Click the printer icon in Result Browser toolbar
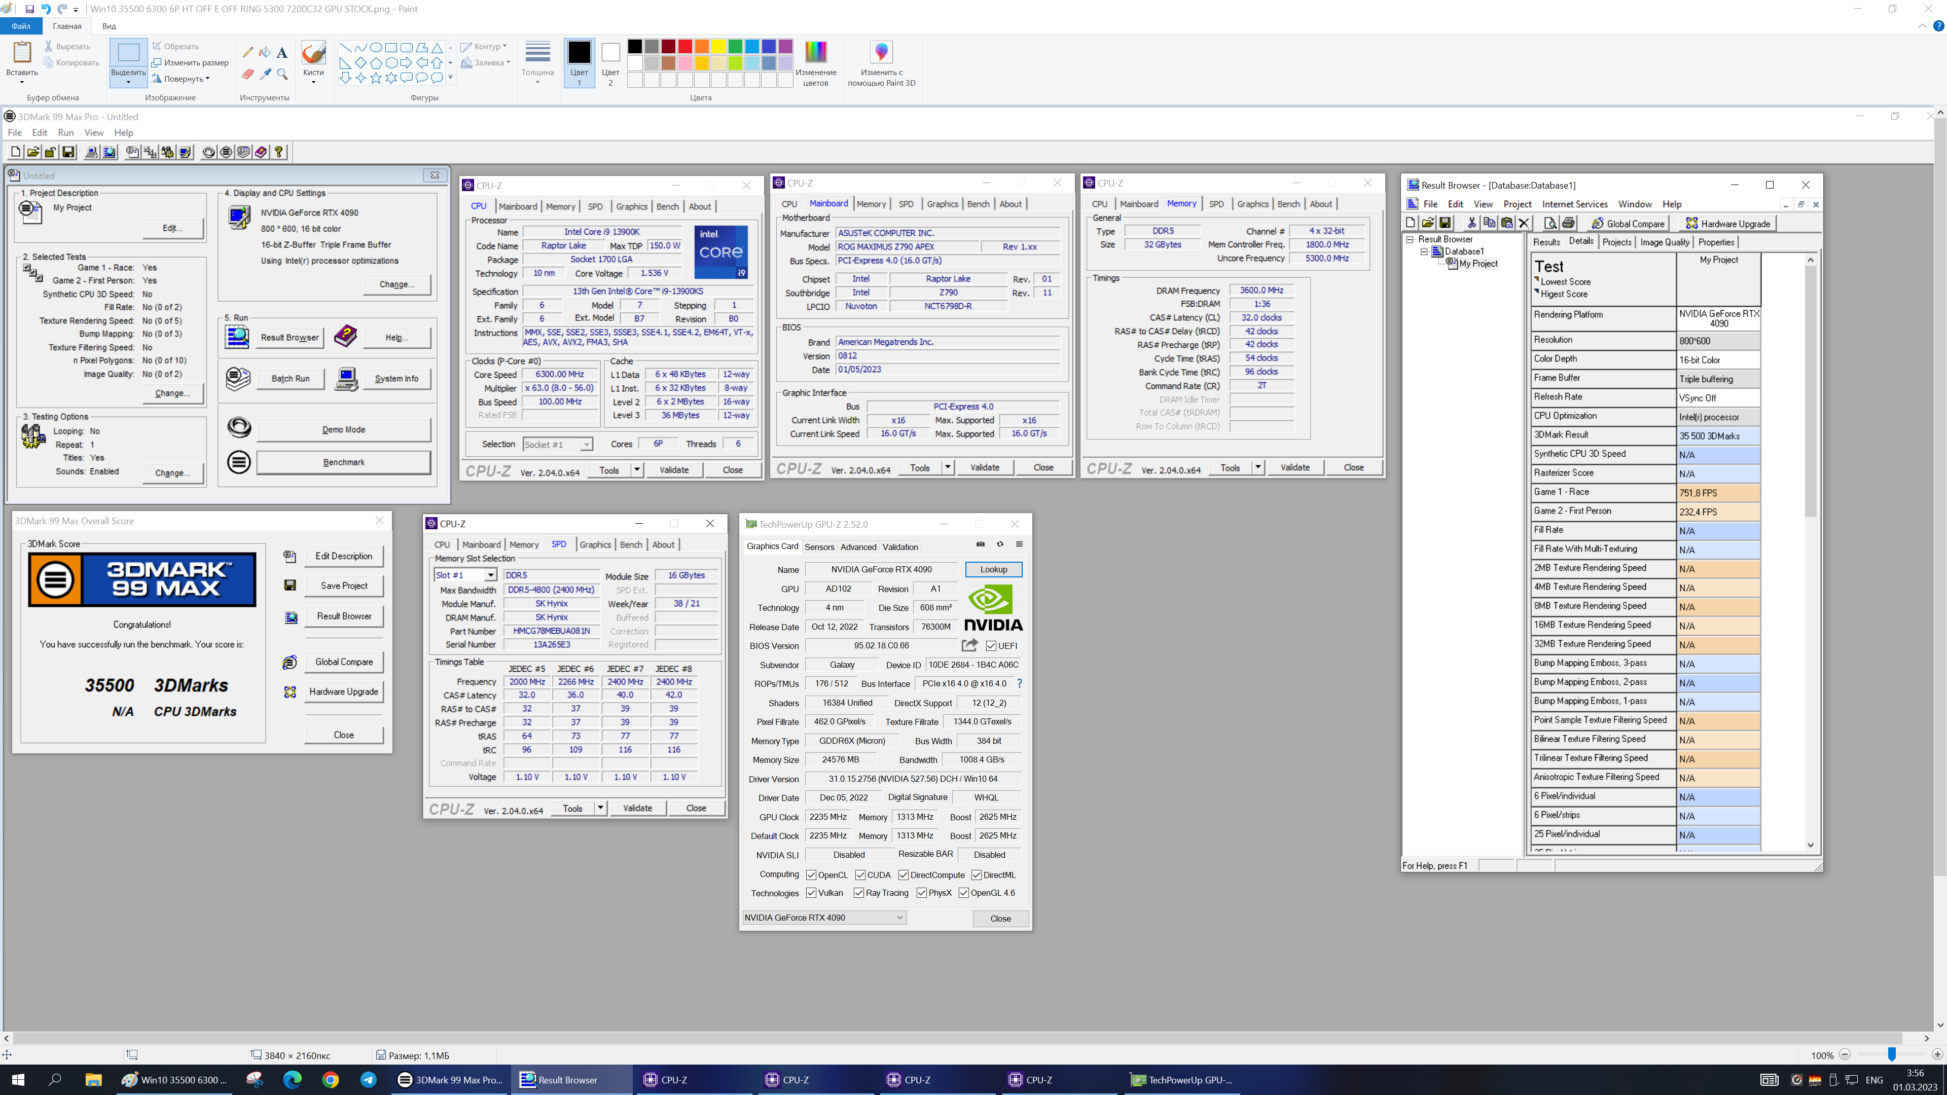Viewport: 1947px width, 1095px height. 1568,223
